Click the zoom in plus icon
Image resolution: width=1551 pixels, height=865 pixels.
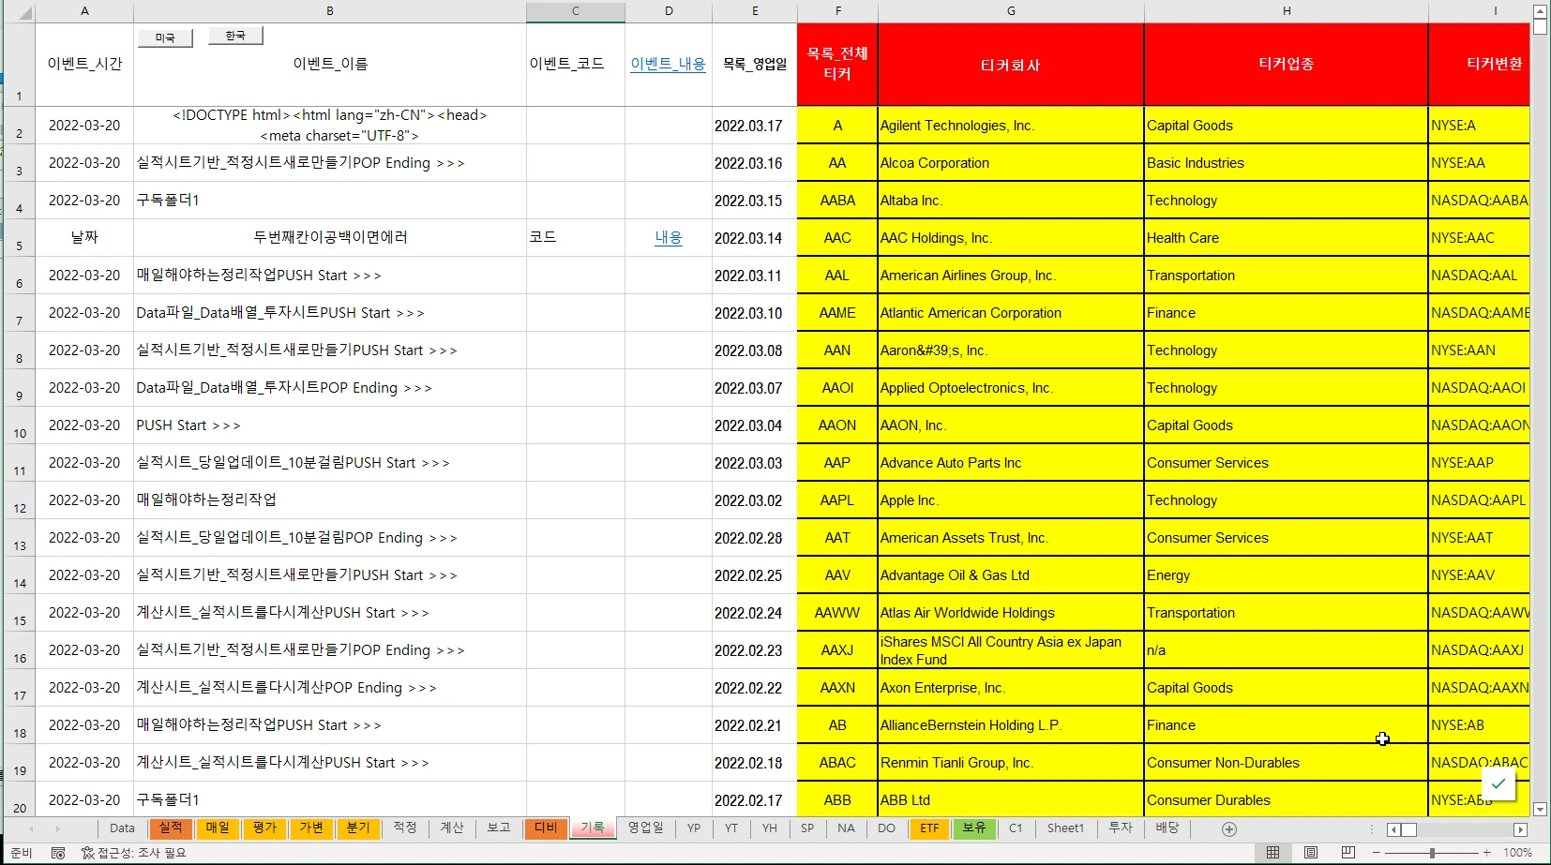pyautogui.click(x=1487, y=853)
